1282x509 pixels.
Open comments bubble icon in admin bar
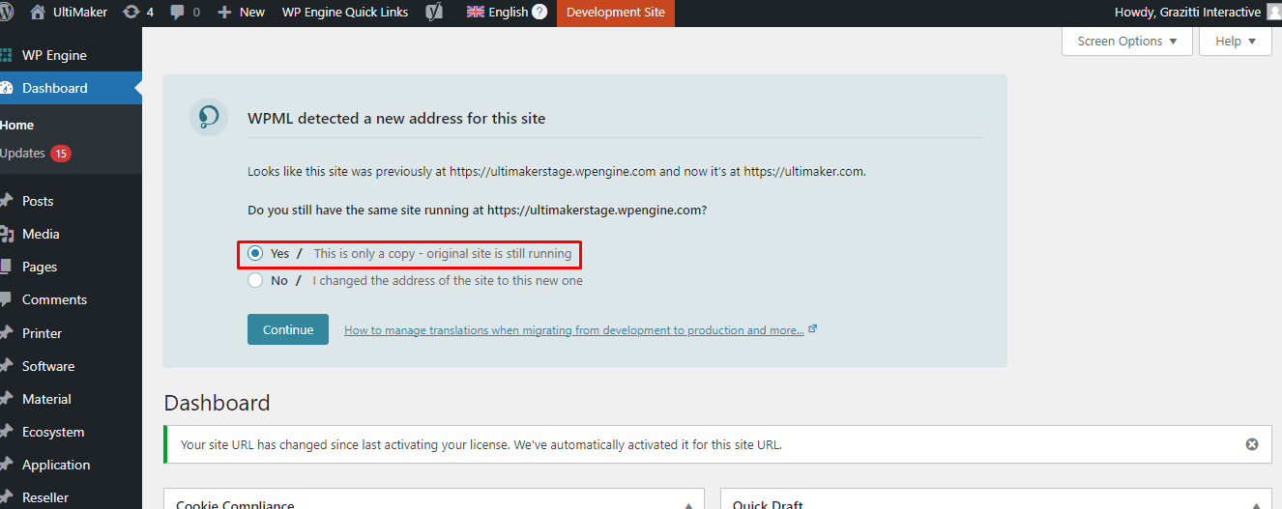click(x=177, y=13)
